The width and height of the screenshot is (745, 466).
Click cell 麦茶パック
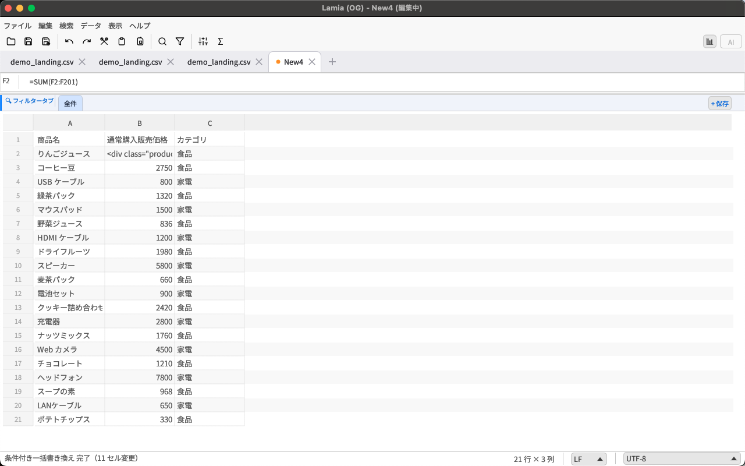69,280
